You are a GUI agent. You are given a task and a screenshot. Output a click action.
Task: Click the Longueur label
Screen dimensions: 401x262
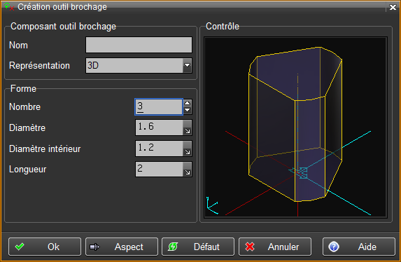[27, 170]
